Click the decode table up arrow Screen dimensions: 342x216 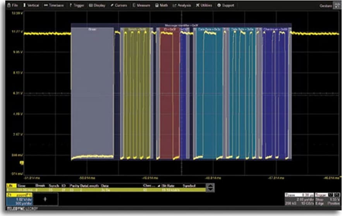click(210, 185)
